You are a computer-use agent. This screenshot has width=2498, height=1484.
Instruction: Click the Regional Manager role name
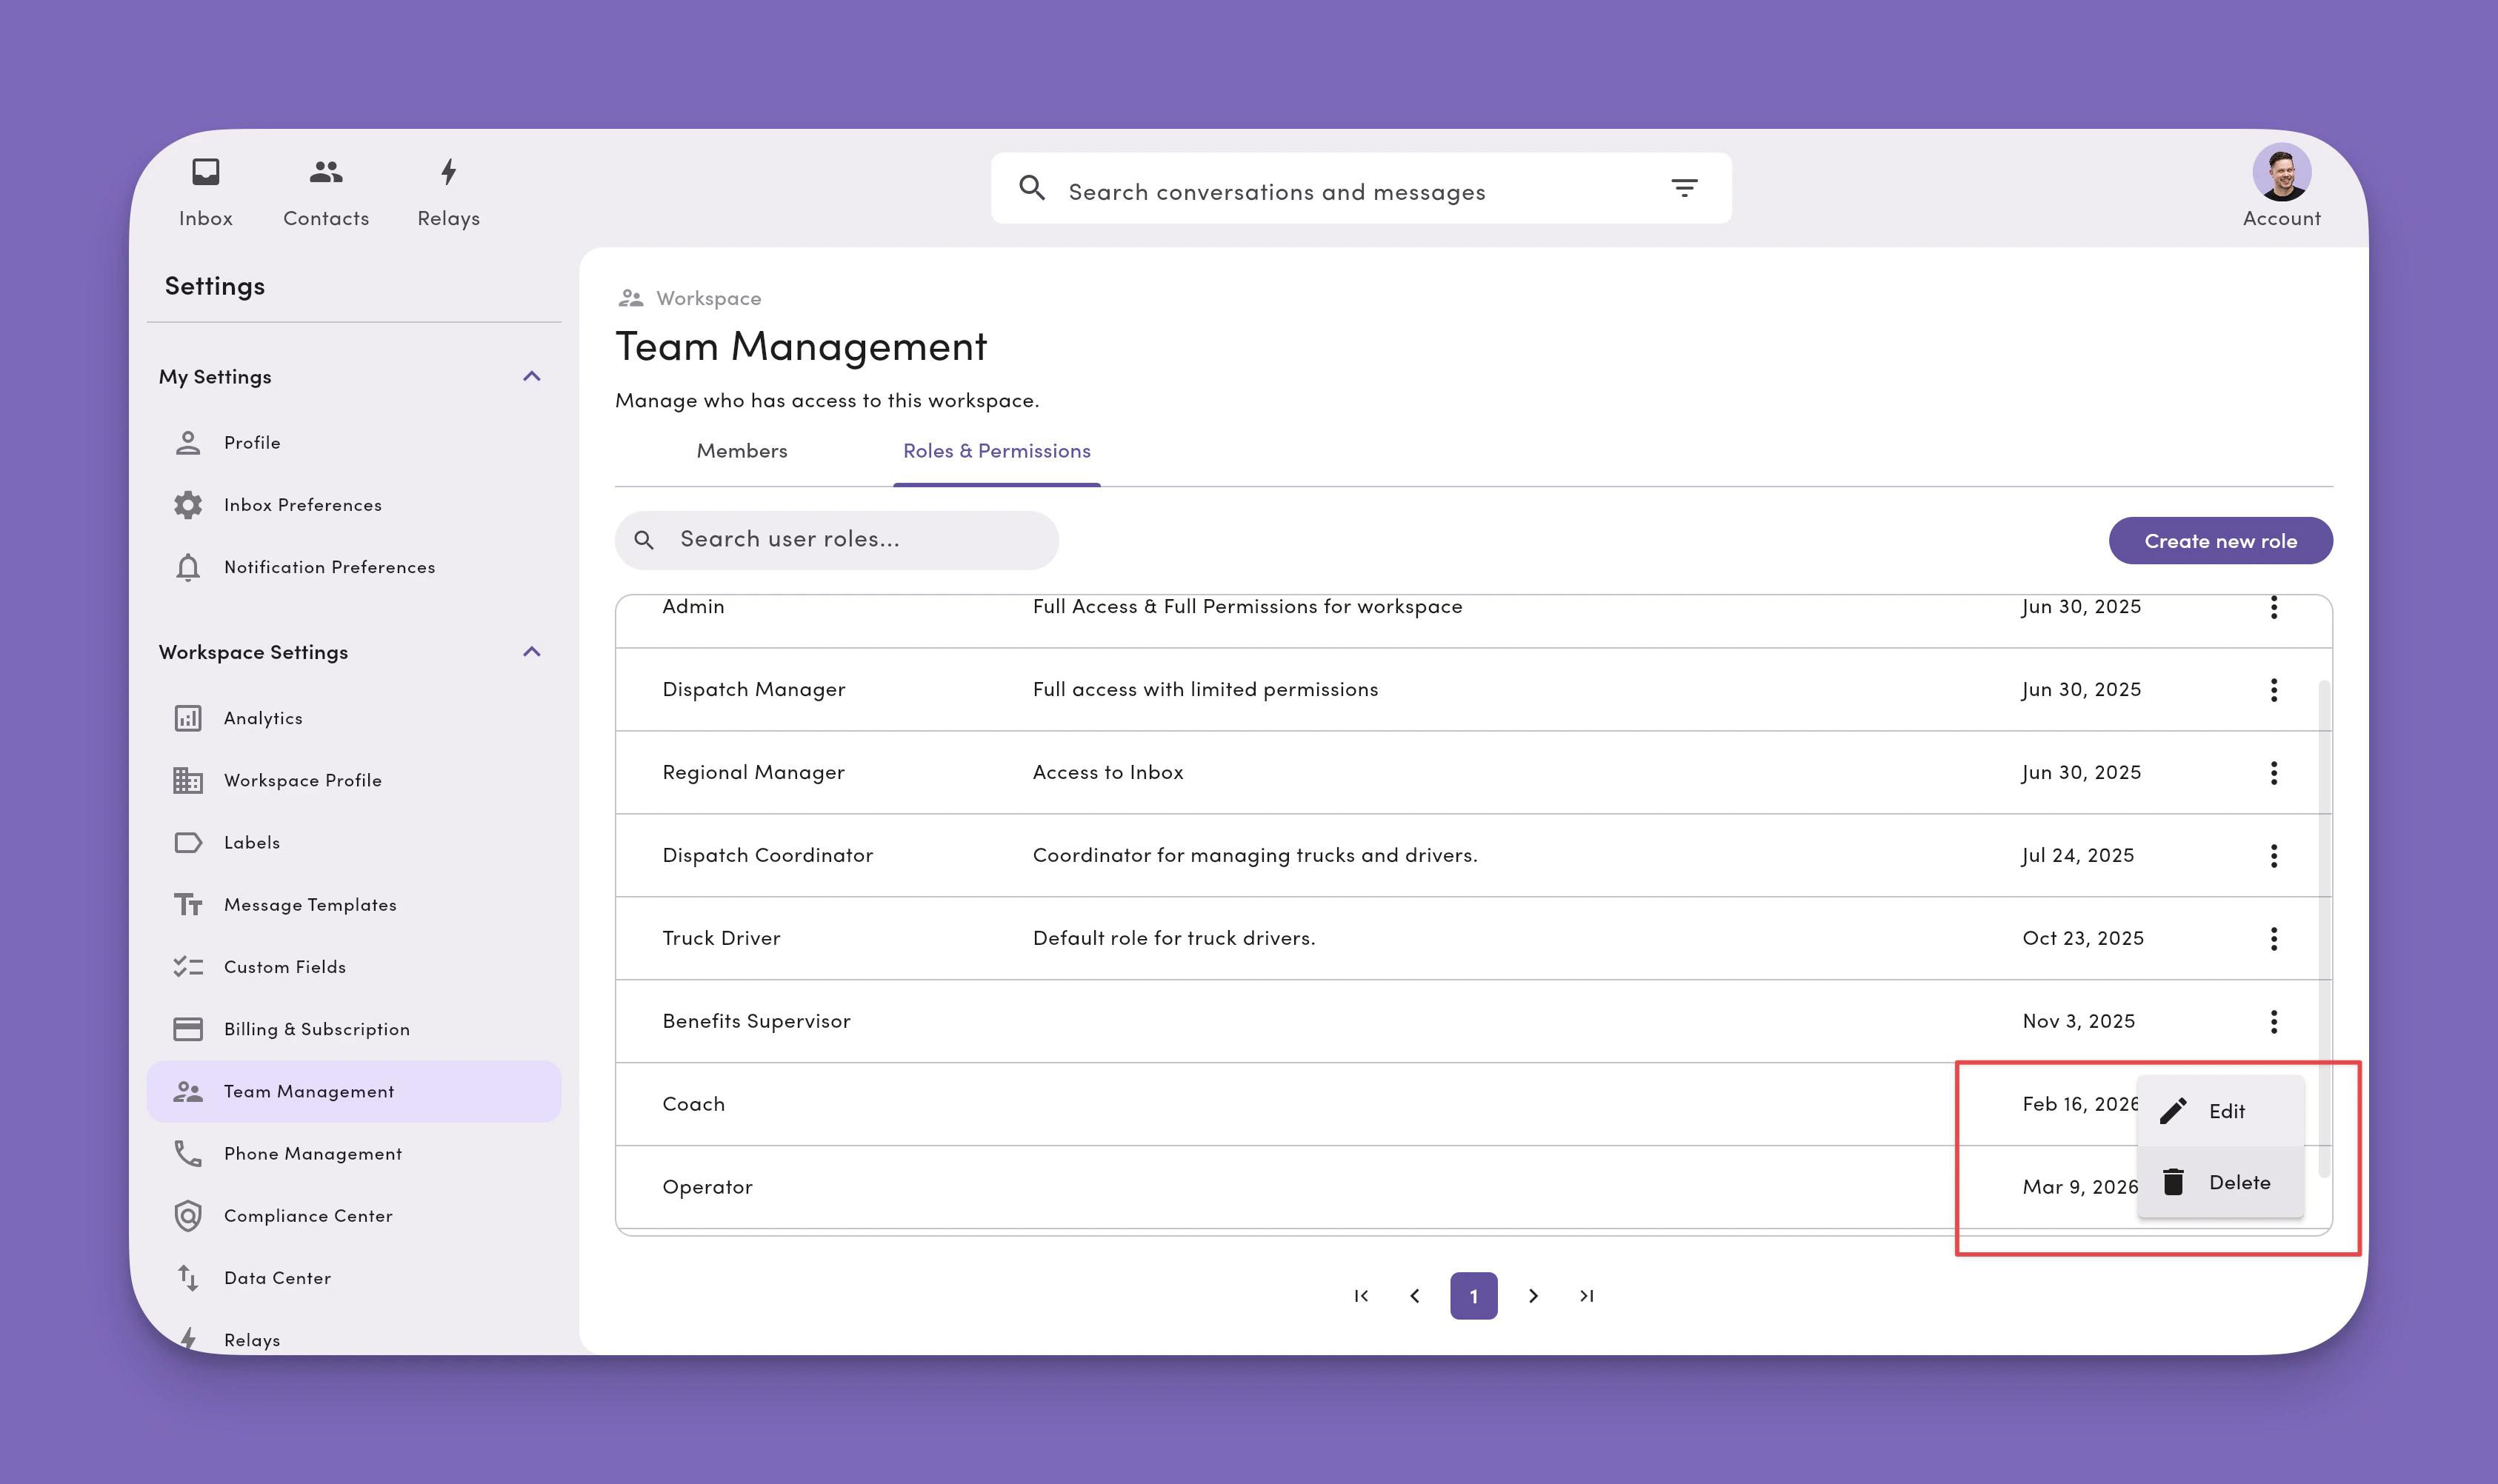753,773
